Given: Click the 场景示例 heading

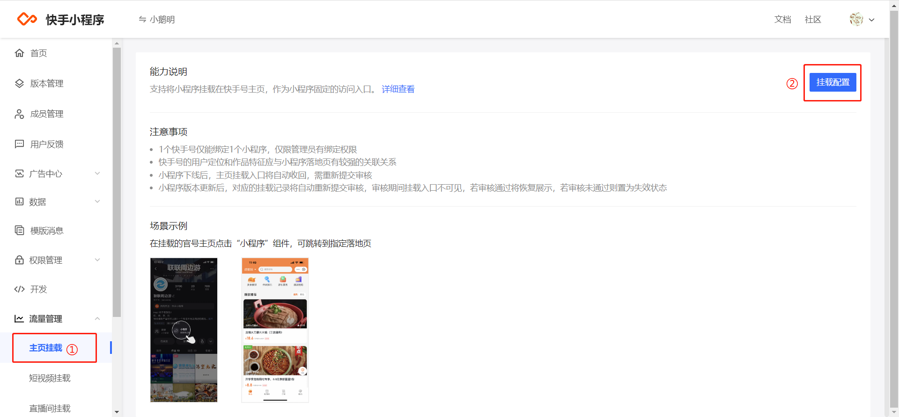Looking at the screenshot, I should click(x=169, y=226).
